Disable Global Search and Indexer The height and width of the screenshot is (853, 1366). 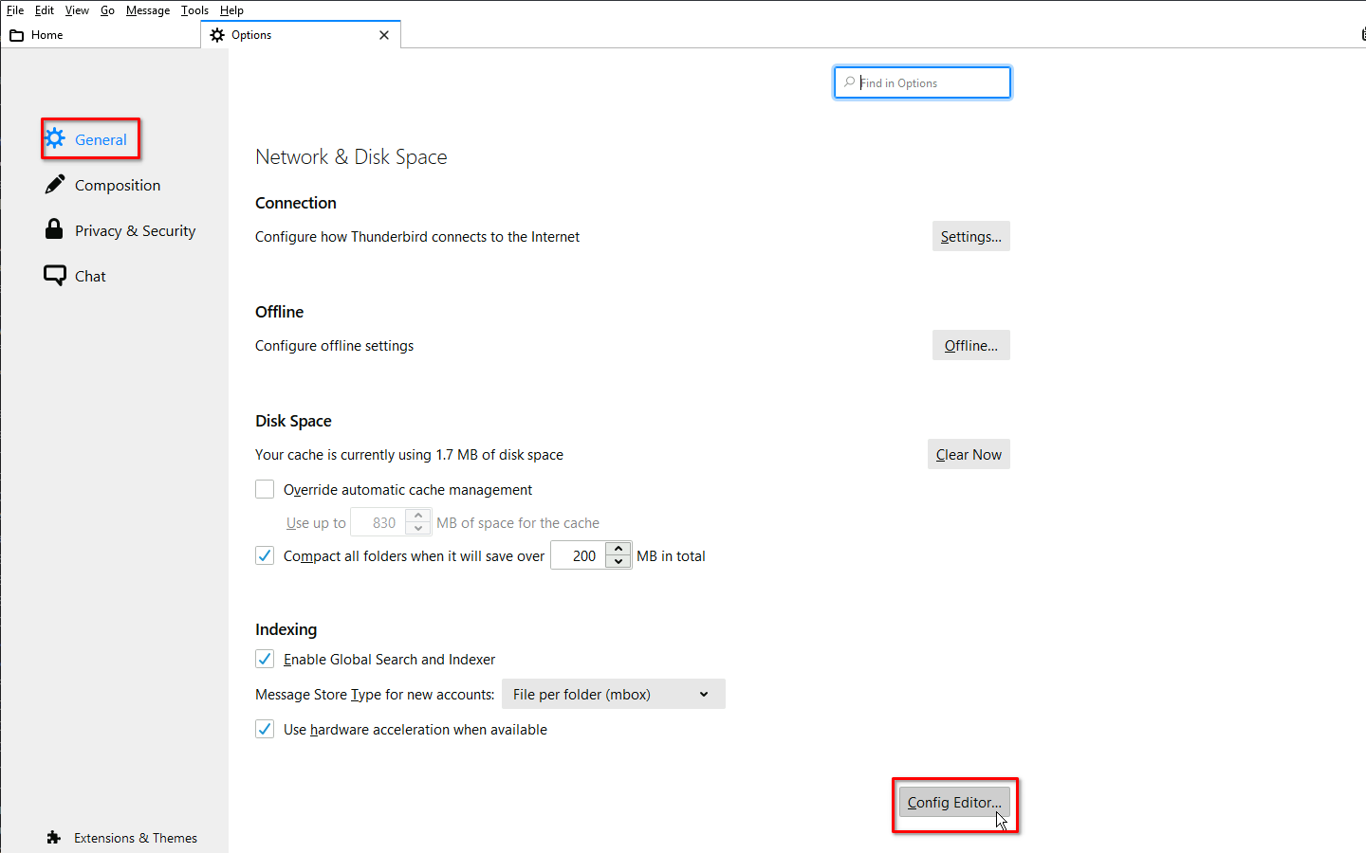[265, 659]
